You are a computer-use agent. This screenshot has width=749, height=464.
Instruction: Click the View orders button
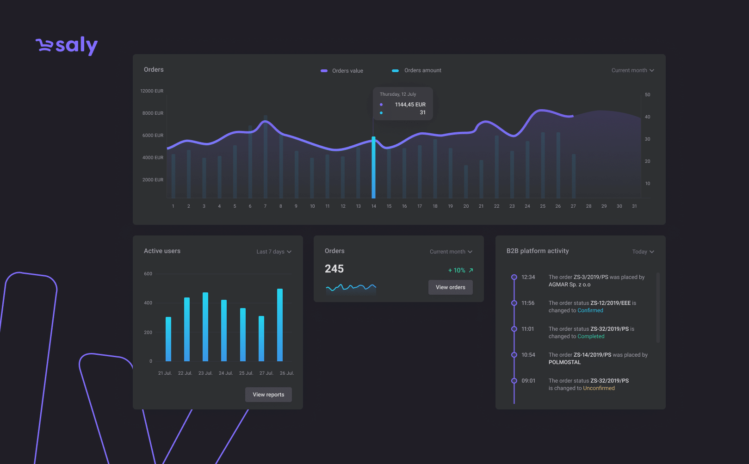451,287
